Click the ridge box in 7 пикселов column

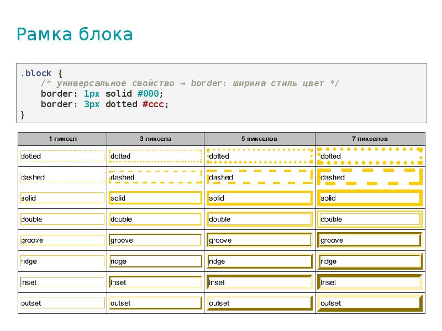point(370,261)
